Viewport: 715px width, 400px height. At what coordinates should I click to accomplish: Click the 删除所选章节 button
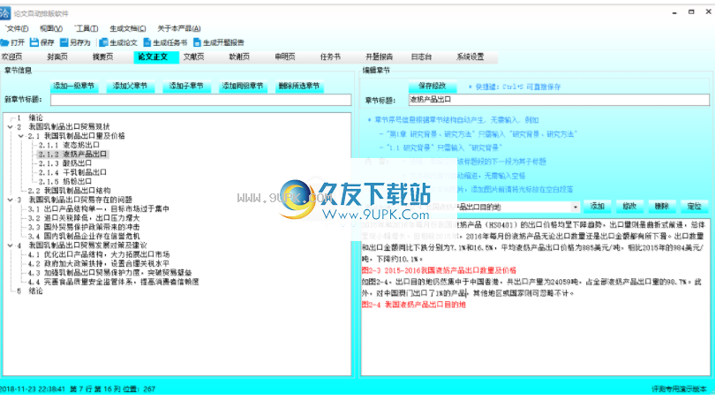[299, 86]
